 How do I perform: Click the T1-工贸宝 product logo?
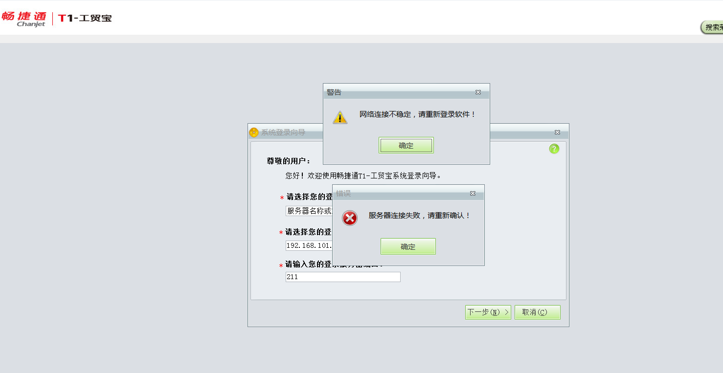coord(85,19)
